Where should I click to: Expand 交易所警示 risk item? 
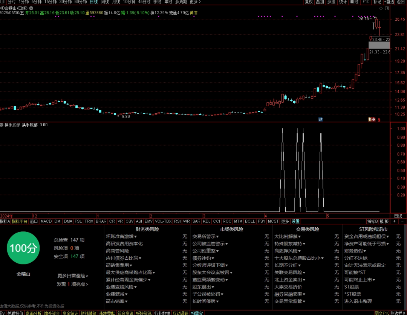pos(206,236)
